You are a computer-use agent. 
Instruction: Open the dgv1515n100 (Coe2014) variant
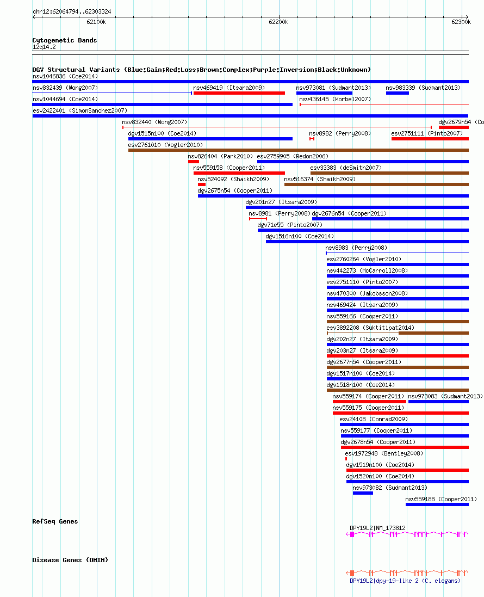(162, 133)
